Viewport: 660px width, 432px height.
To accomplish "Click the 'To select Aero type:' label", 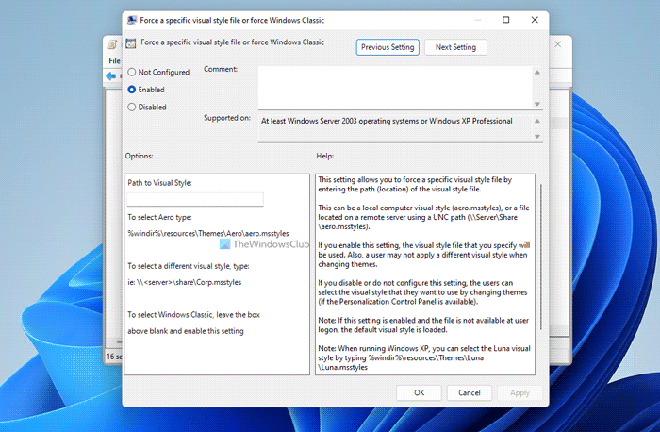I will [x=159, y=217].
